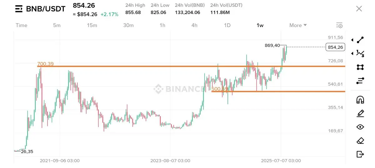Screen dimensions: 375x168
Task: Choose the Time chart view
Action: (x=22, y=26)
